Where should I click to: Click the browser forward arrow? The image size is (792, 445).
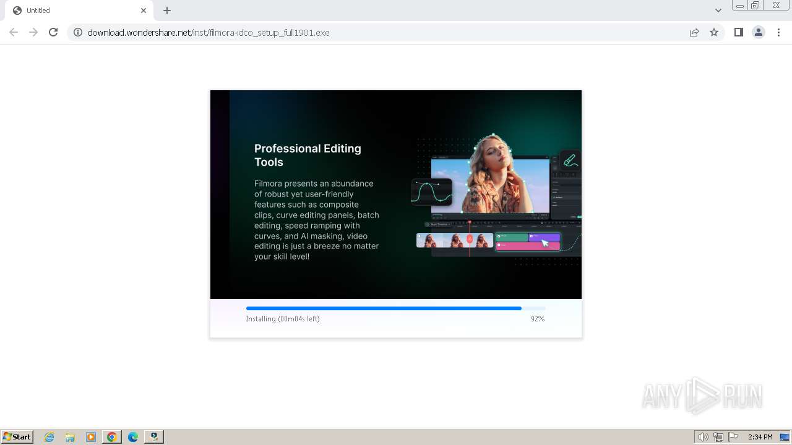click(33, 32)
